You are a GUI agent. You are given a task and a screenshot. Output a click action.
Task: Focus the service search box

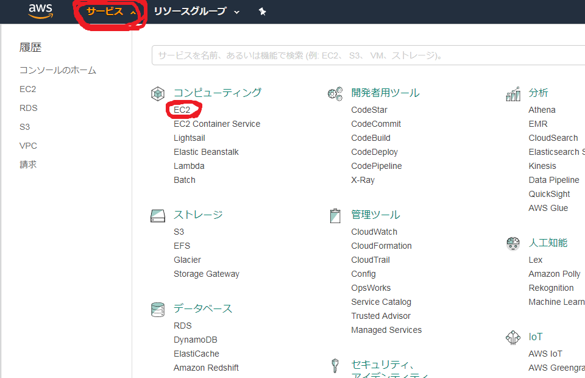366,55
